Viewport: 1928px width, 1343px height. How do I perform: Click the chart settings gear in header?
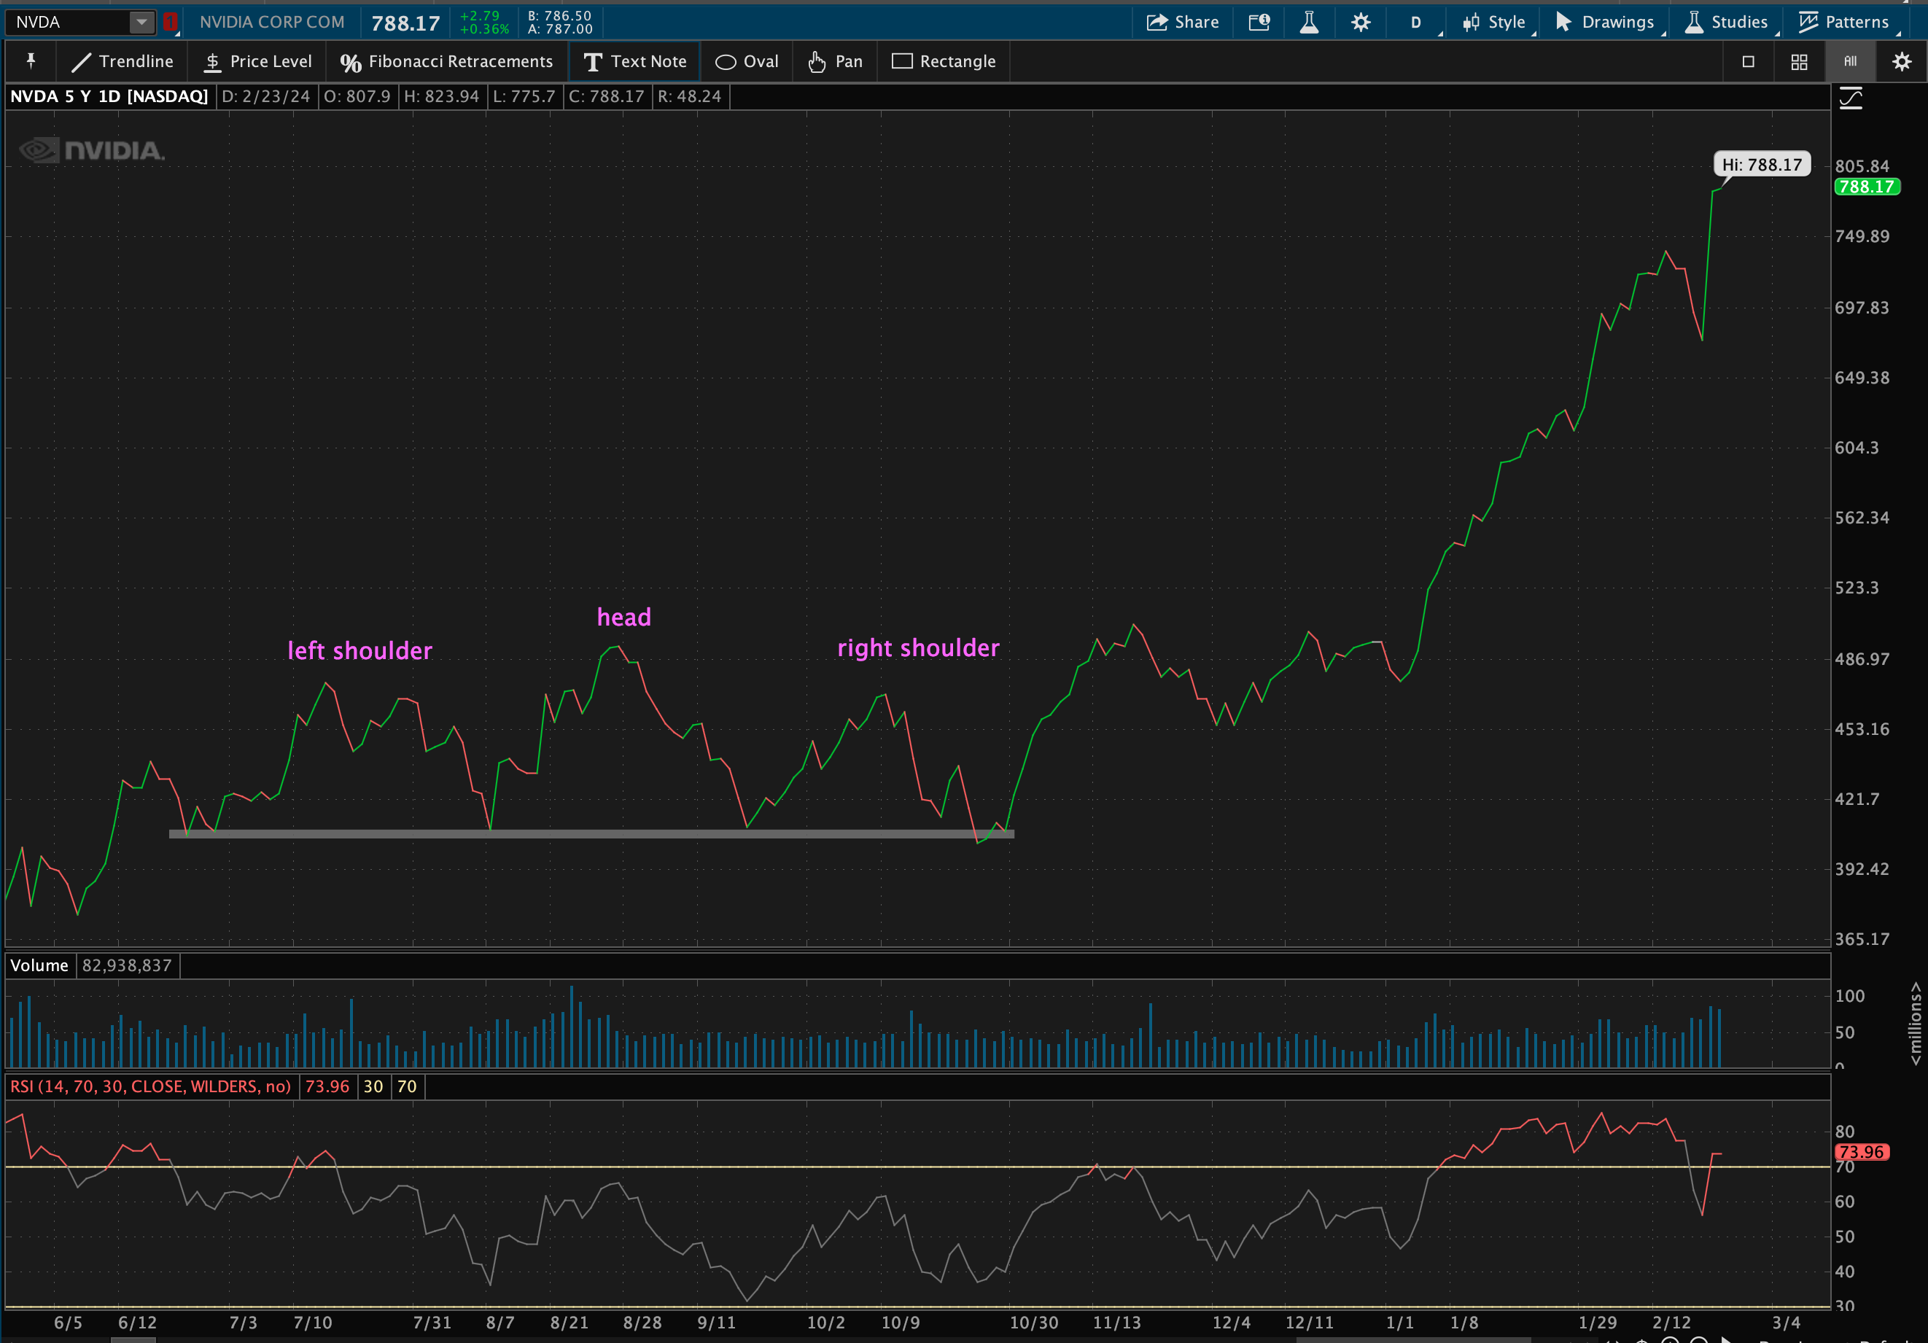coord(1361,22)
